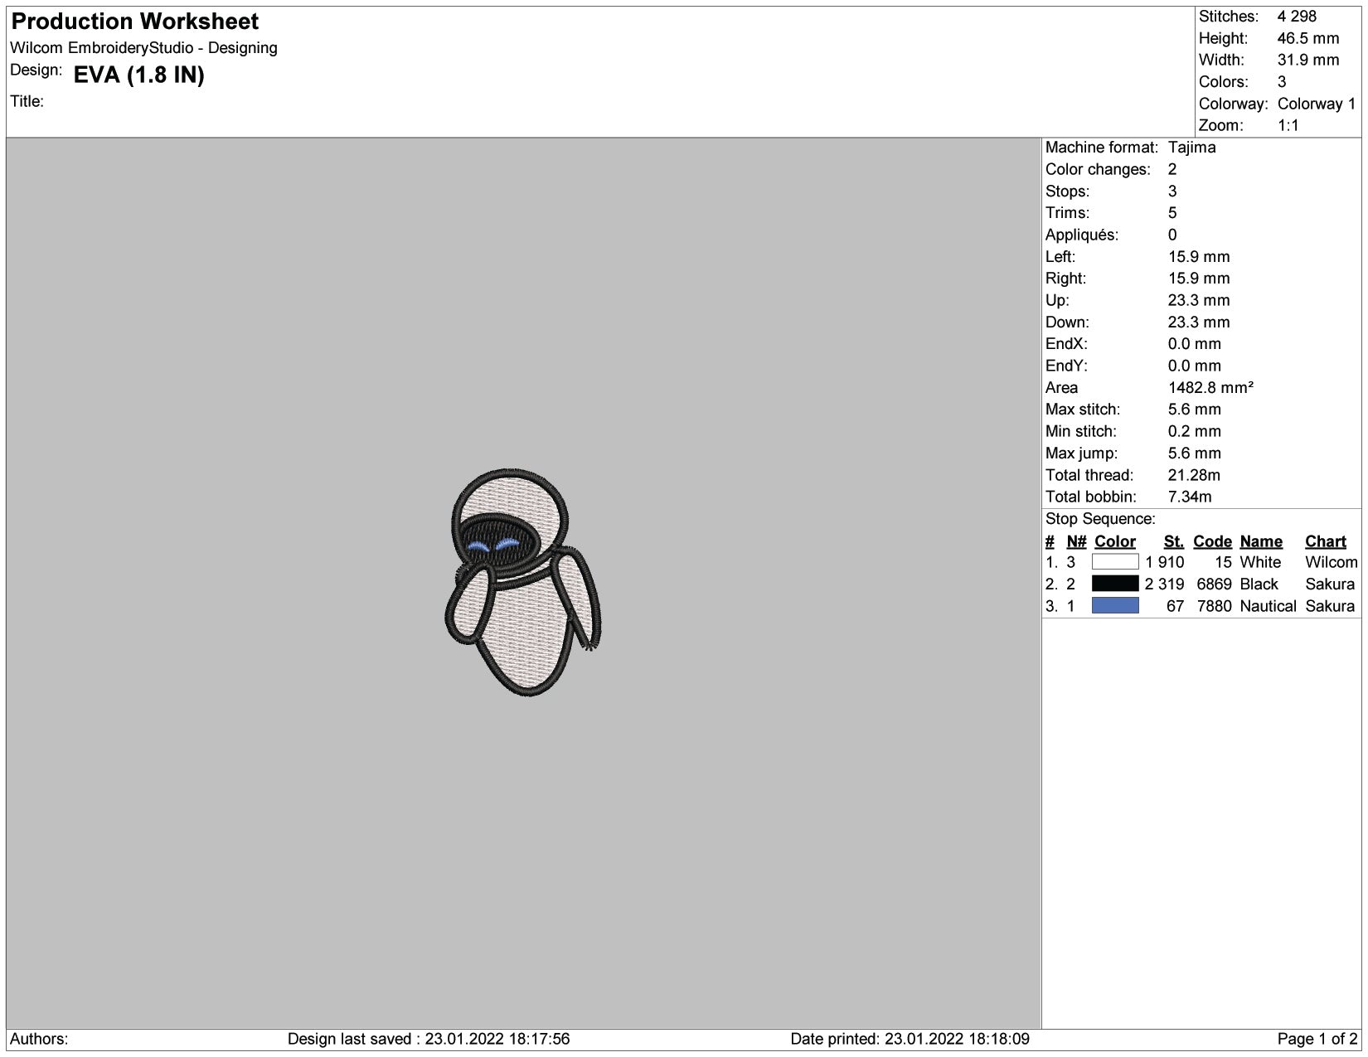Image resolution: width=1368 pixels, height=1057 pixels.
Task: Click the zoom value '1:1'
Action: click(x=1288, y=125)
